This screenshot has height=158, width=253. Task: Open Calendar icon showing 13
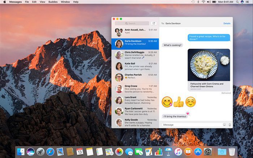pyautogui.click(x=80, y=152)
